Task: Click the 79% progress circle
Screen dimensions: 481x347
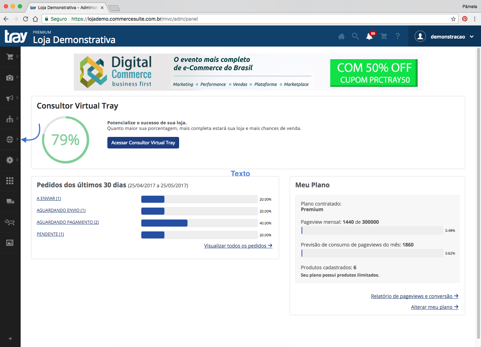Action: [x=65, y=140]
